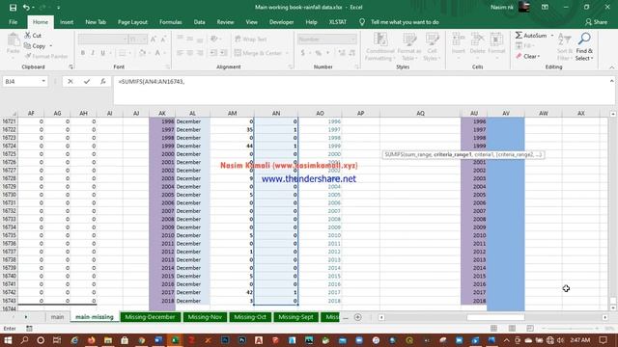Screen dimensions: 618x347
Task: Switch to the Insert tab
Action: (67, 22)
